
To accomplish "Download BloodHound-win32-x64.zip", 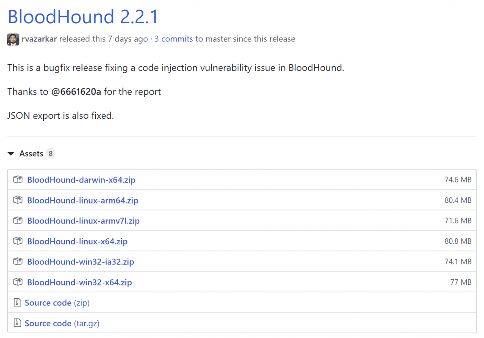I will pos(80,282).
